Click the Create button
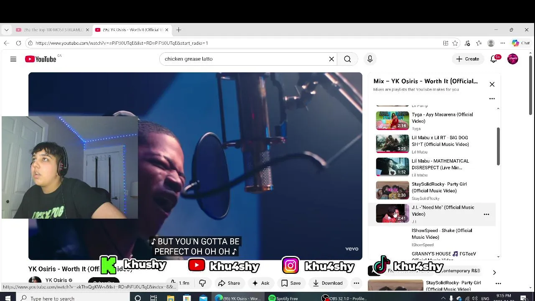Screen dimensions: 535x301 tap(468, 59)
